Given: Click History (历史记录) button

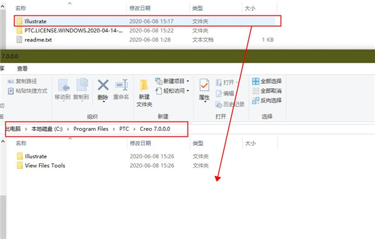Looking at the screenshot, I should [x=230, y=104].
